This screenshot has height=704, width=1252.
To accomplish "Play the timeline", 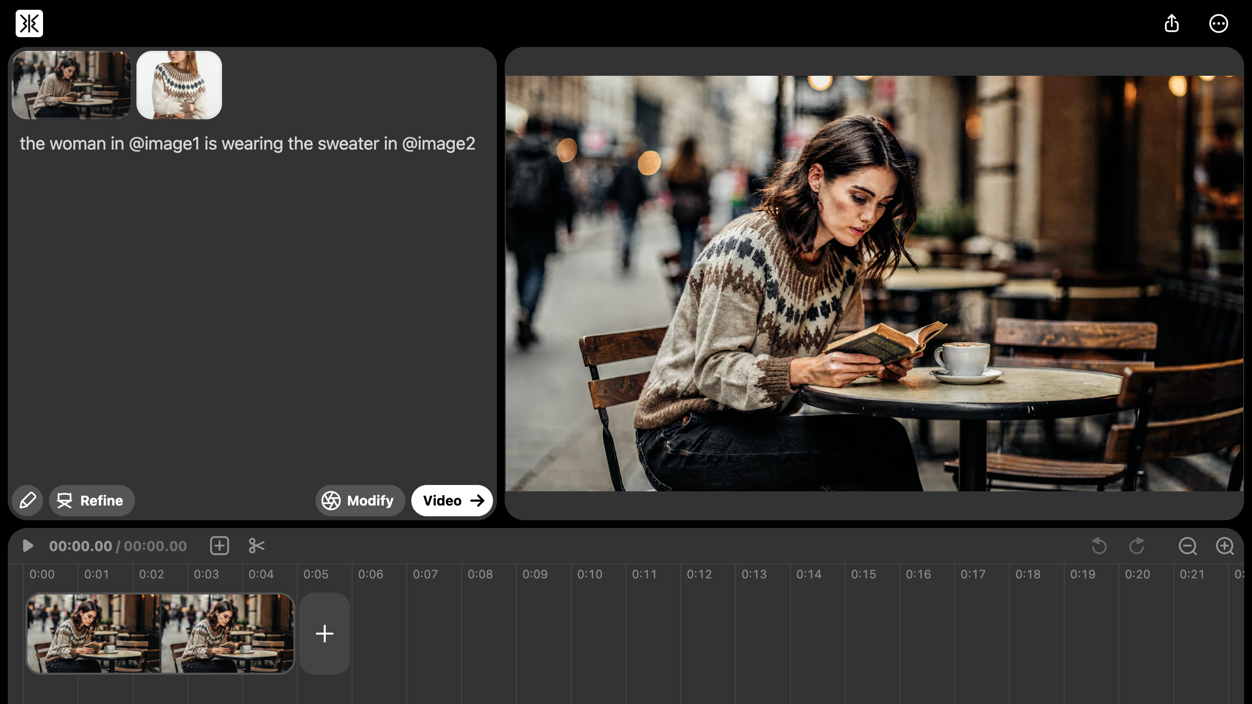I will [x=28, y=546].
